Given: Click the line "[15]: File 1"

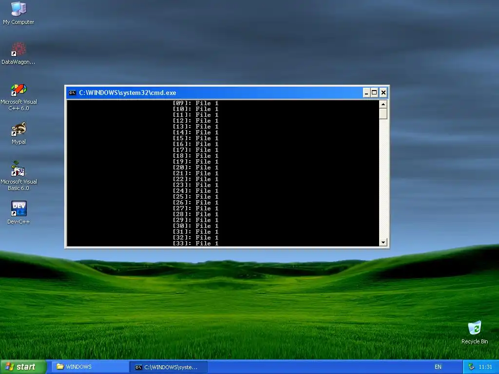Looking at the screenshot, I should (196, 138).
